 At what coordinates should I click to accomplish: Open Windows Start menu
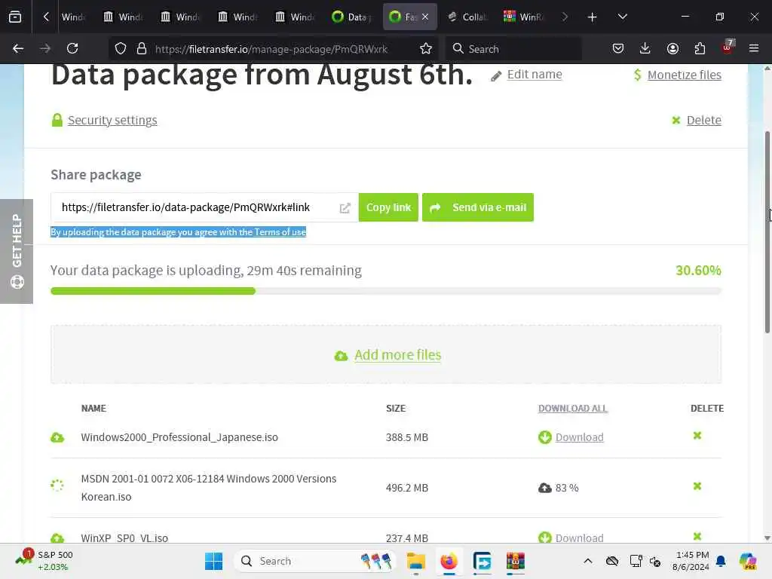[x=213, y=561]
